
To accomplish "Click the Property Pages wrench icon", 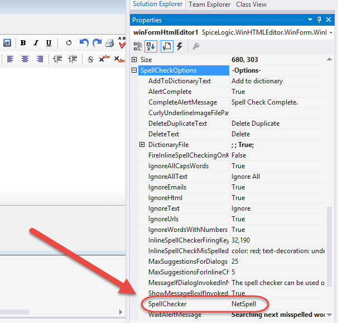I will point(196,46).
